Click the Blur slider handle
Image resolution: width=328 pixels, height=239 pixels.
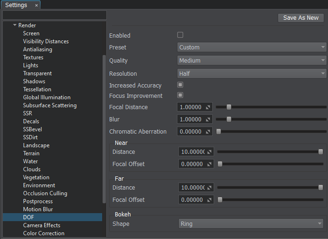point(229,119)
